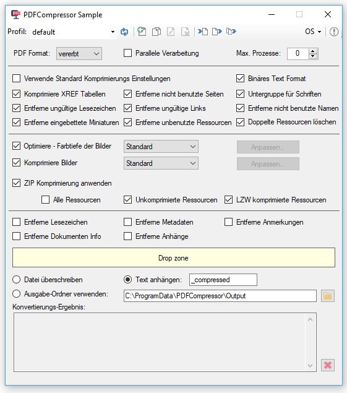Image resolution: width=347 pixels, height=393 pixels.
Task: Select Datei überschreiben radio button
Action: pos(17,280)
